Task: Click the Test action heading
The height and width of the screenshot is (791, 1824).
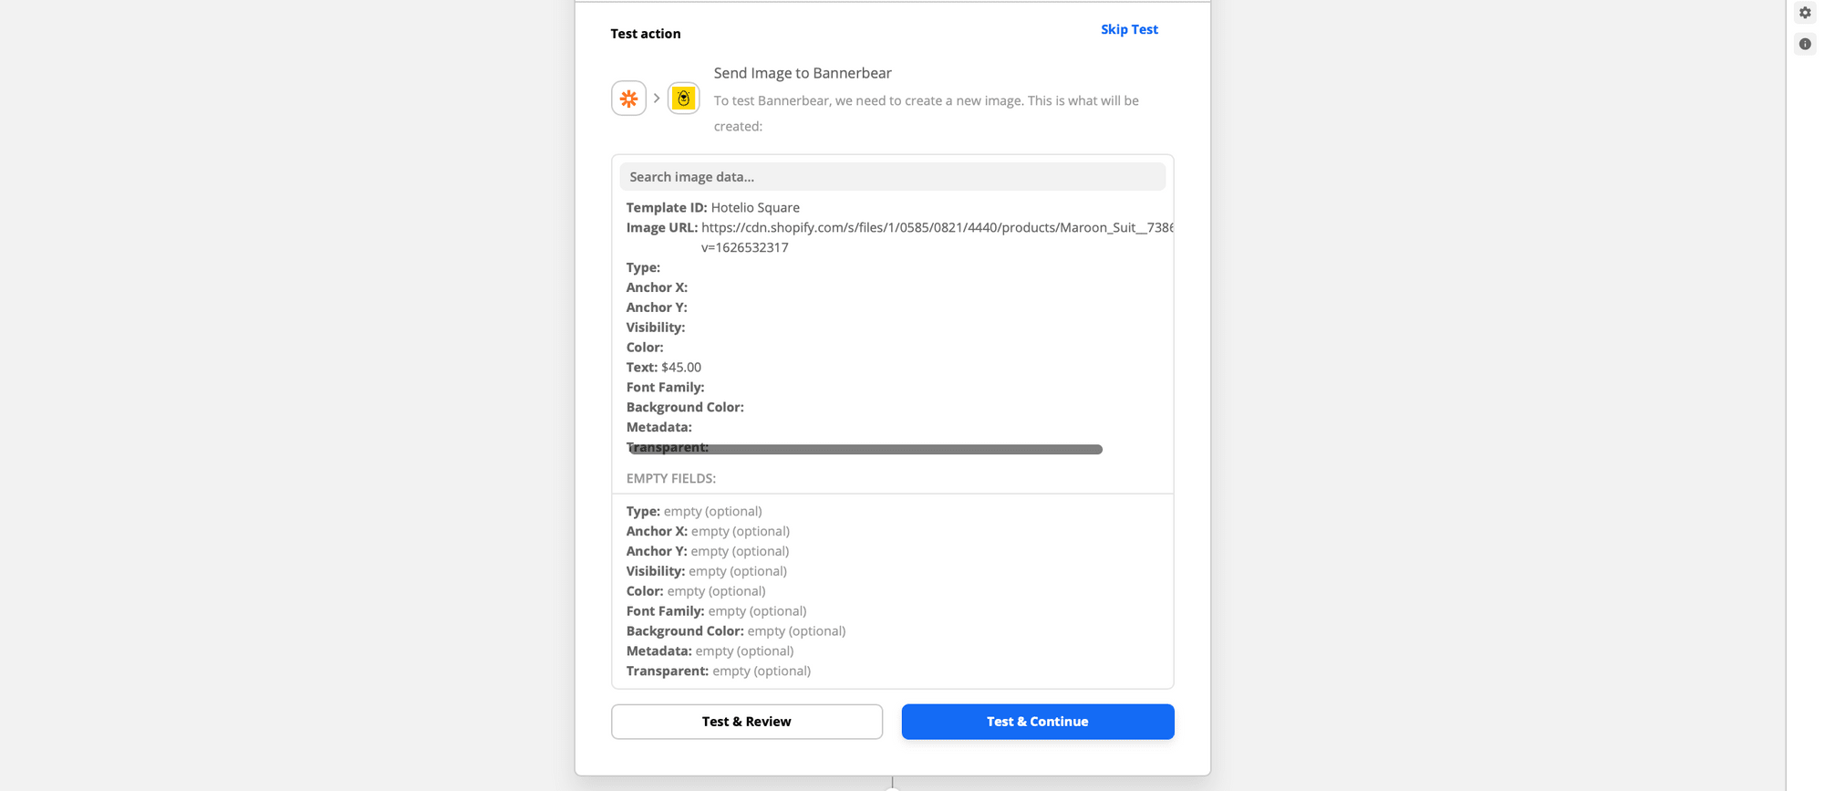Action: tap(646, 34)
